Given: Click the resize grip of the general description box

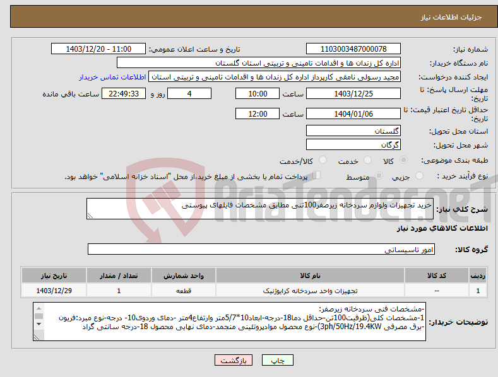Looking at the screenshot, I should pyautogui.click(x=90, y=216).
